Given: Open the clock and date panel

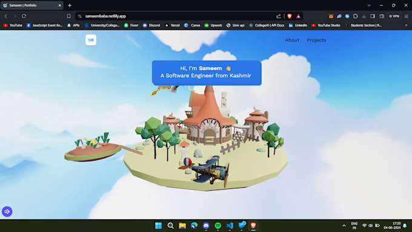Looking at the screenshot, I should click(392, 225).
